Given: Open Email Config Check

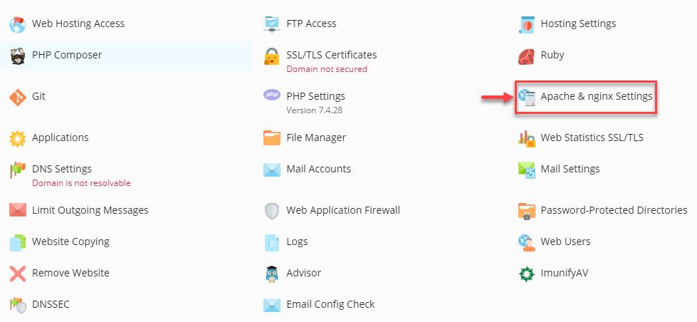Looking at the screenshot, I should click(x=330, y=305).
